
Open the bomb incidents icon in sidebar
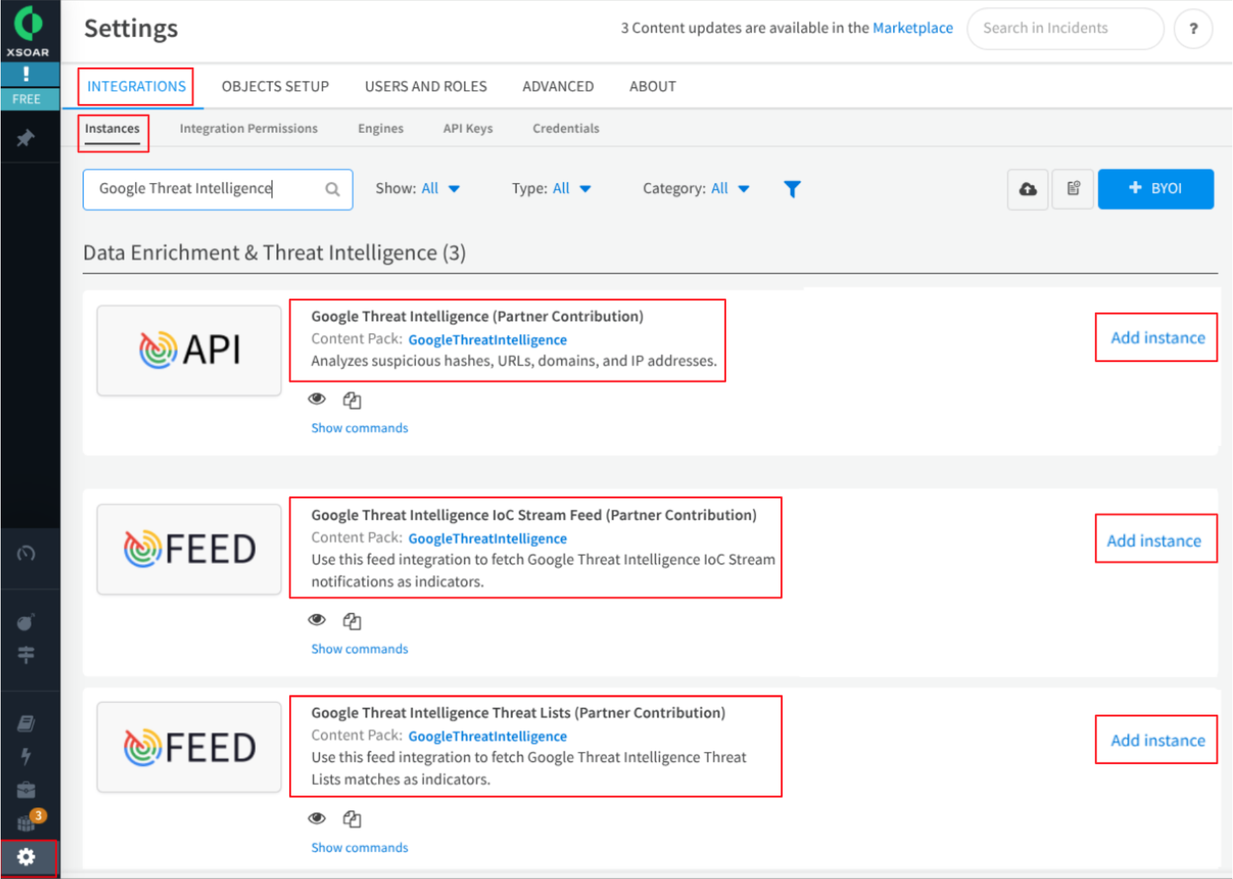26,621
